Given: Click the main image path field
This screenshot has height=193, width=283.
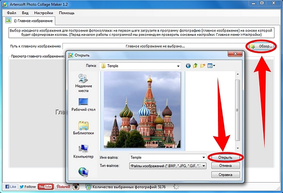Looking at the screenshot, I should 155,46.
